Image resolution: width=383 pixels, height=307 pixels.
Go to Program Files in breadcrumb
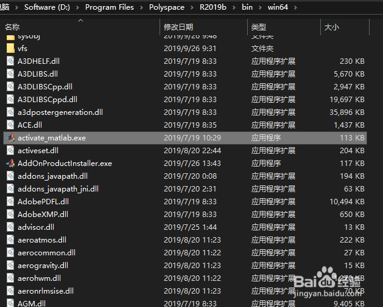[110, 7]
